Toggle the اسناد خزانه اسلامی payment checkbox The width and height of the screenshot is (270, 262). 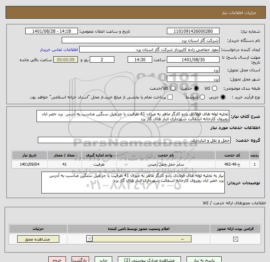point(170,97)
